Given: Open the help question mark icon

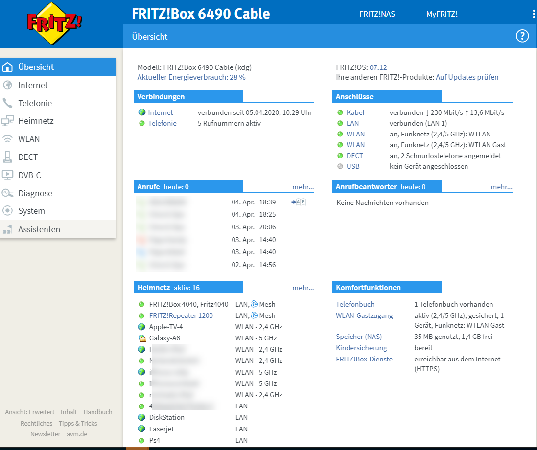Looking at the screenshot, I should click(x=522, y=36).
